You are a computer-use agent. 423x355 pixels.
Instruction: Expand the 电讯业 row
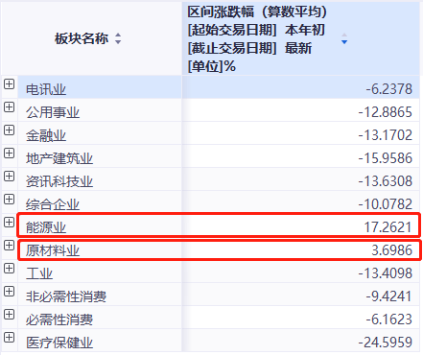click(9, 84)
